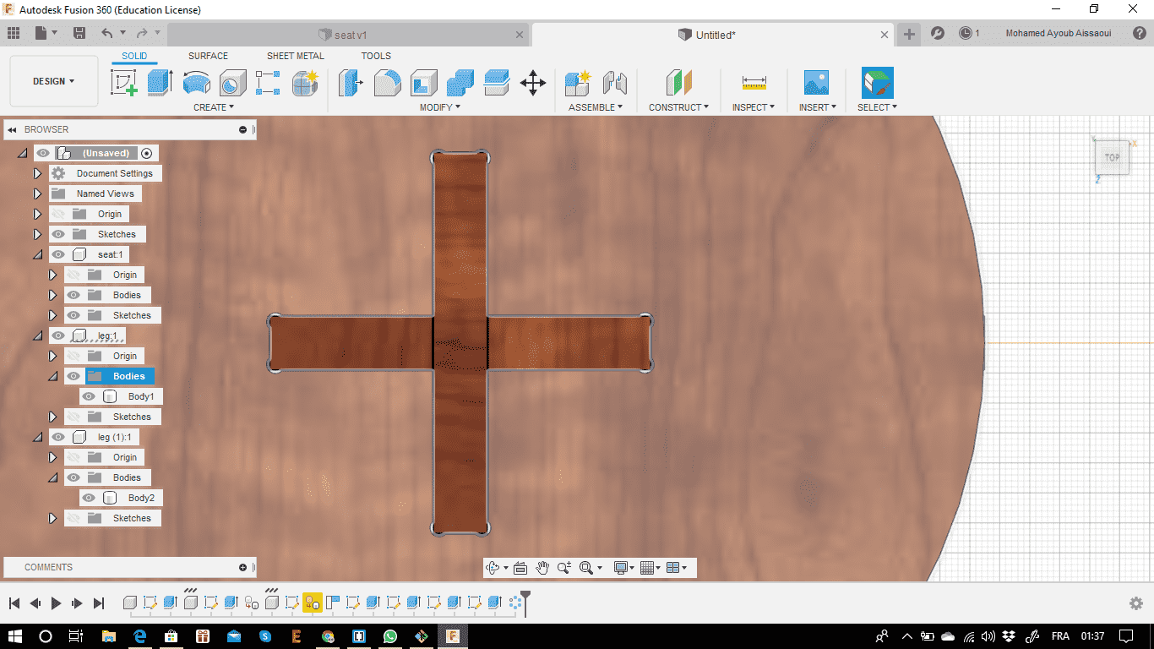Add a new design tab
This screenshot has height=649, width=1154.
[909, 34]
